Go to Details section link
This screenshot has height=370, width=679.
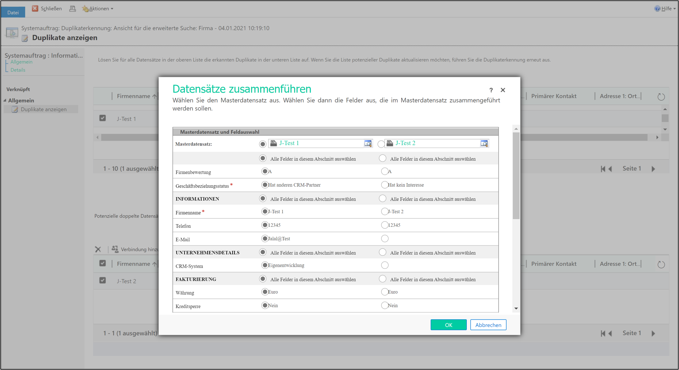pyautogui.click(x=18, y=70)
